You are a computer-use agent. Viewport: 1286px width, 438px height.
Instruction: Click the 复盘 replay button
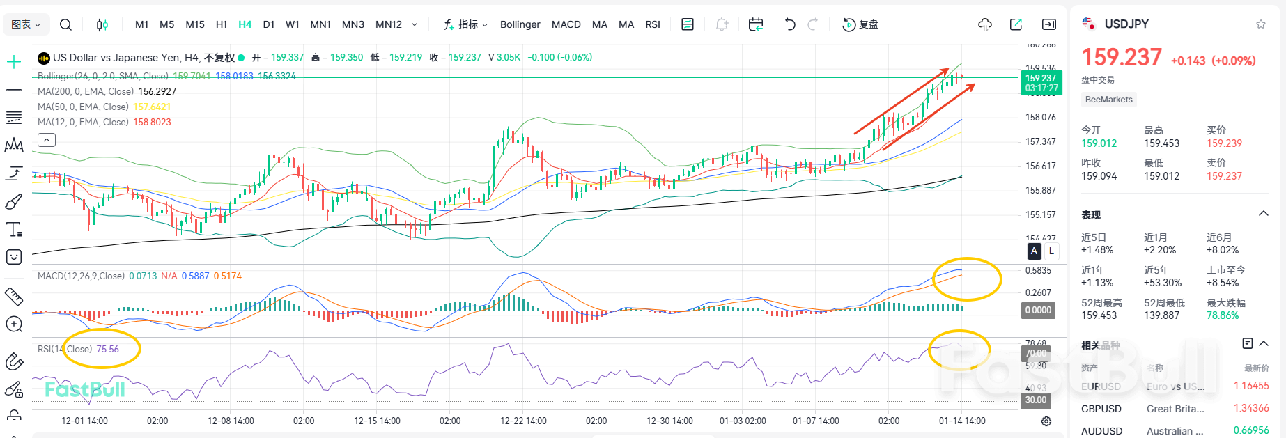(x=860, y=24)
